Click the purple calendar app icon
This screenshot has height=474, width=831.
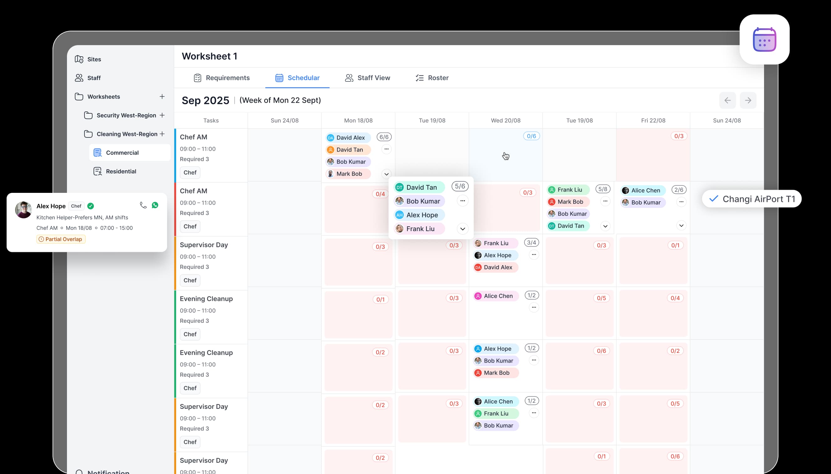(764, 39)
